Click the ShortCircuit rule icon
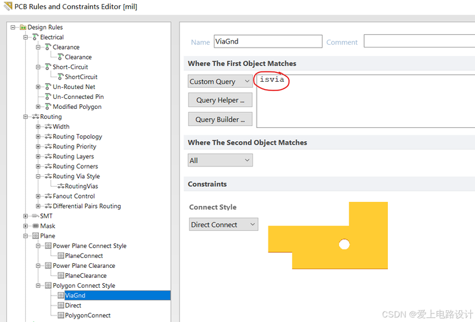 pyautogui.click(x=61, y=77)
